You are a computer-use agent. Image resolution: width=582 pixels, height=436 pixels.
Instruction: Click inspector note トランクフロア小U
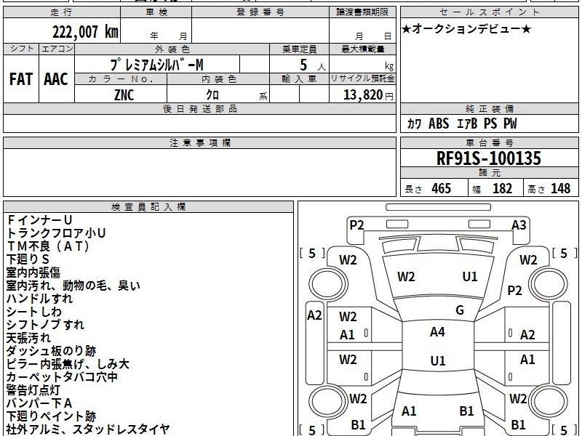click(x=56, y=233)
